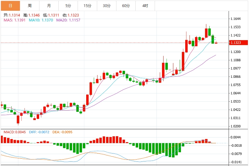250x166 pixels.
Task: Switch to the 周 weekly tab
Action: point(30,6)
